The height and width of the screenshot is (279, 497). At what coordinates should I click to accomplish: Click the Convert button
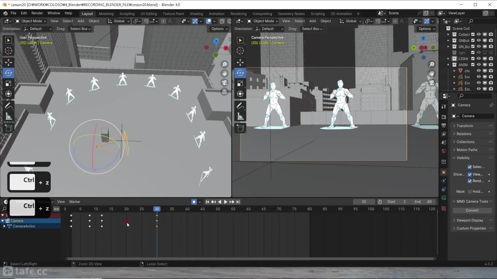472,210
